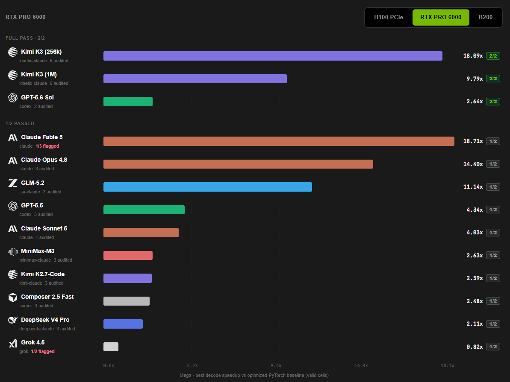Viewport: 510px width, 382px height.
Task: Open the Kimi K3 (256k) model name
Action: pos(41,52)
